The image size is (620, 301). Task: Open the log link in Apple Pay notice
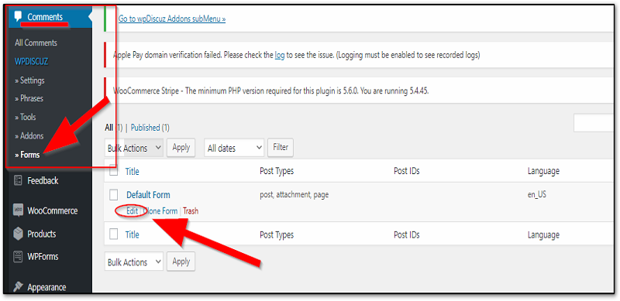tap(280, 55)
